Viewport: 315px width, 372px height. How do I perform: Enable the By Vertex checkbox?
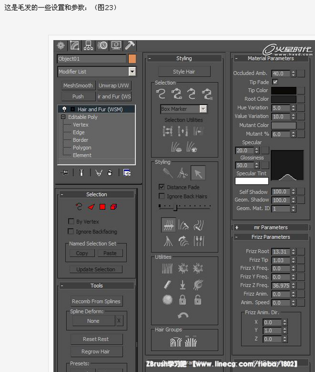(x=71, y=221)
